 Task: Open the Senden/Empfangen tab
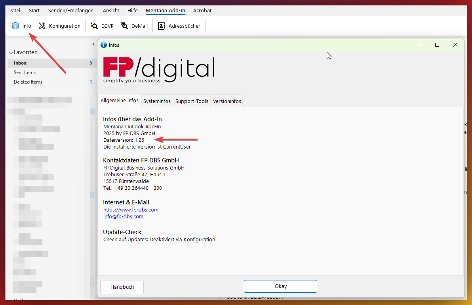pyautogui.click(x=71, y=11)
